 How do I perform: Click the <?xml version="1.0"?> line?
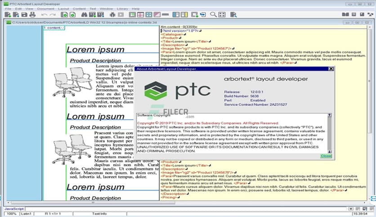pyautogui.click(x=180, y=31)
